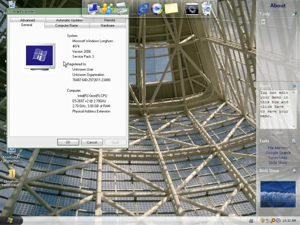Click the 10:32 AM taskbar clock
The width and height of the screenshot is (300, 225).
pos(289,221)
